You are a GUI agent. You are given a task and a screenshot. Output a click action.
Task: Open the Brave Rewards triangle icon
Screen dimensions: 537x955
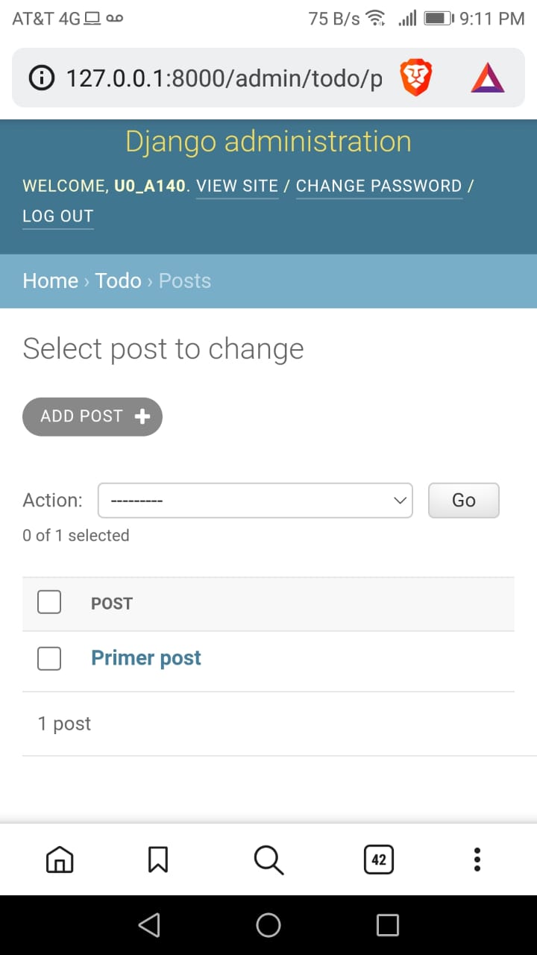pyautogui.click(x=488, y=78)
